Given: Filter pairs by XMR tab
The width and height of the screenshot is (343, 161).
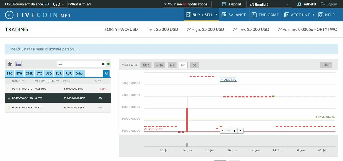Looking at the screenshot, I should tap(29, 73).
